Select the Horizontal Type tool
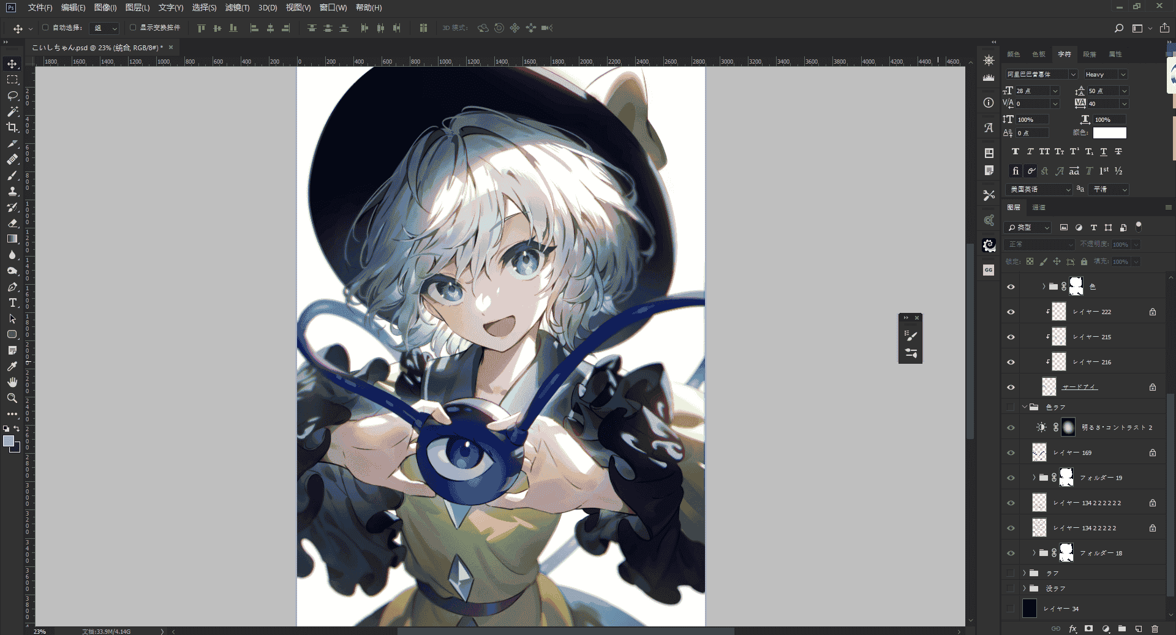Screen dimensions: 1176x635 [12, 302]
